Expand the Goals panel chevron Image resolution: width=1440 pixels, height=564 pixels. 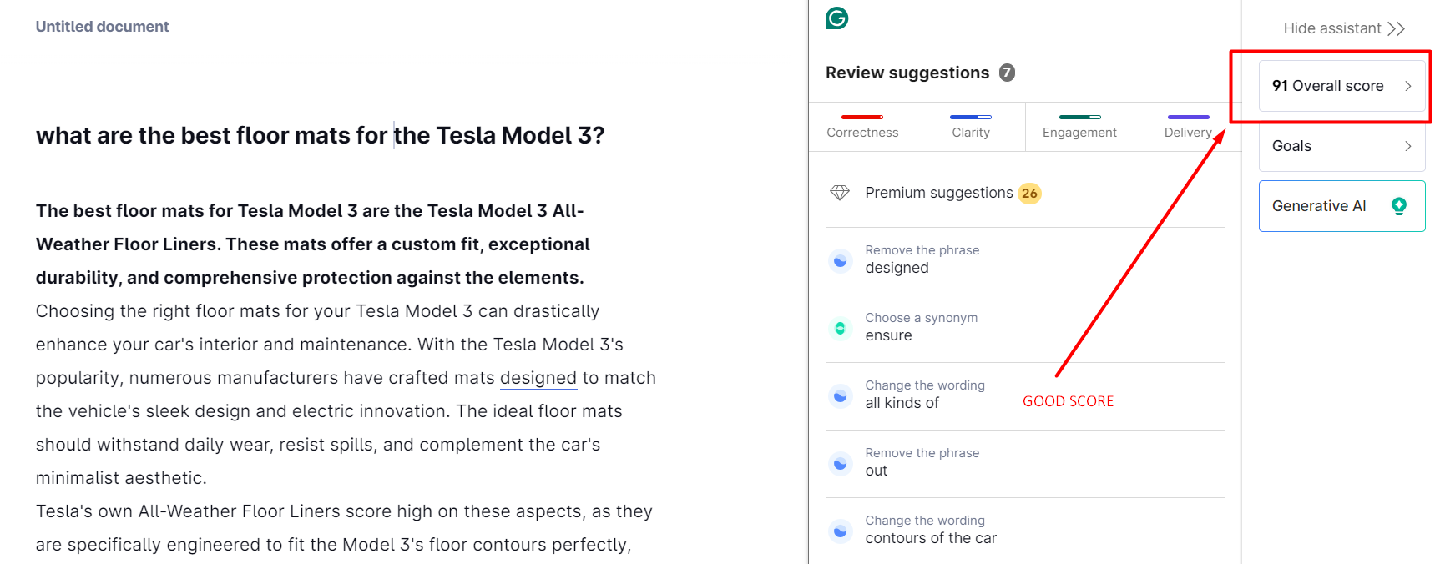pyautogui.click(x=1408, y=146)
